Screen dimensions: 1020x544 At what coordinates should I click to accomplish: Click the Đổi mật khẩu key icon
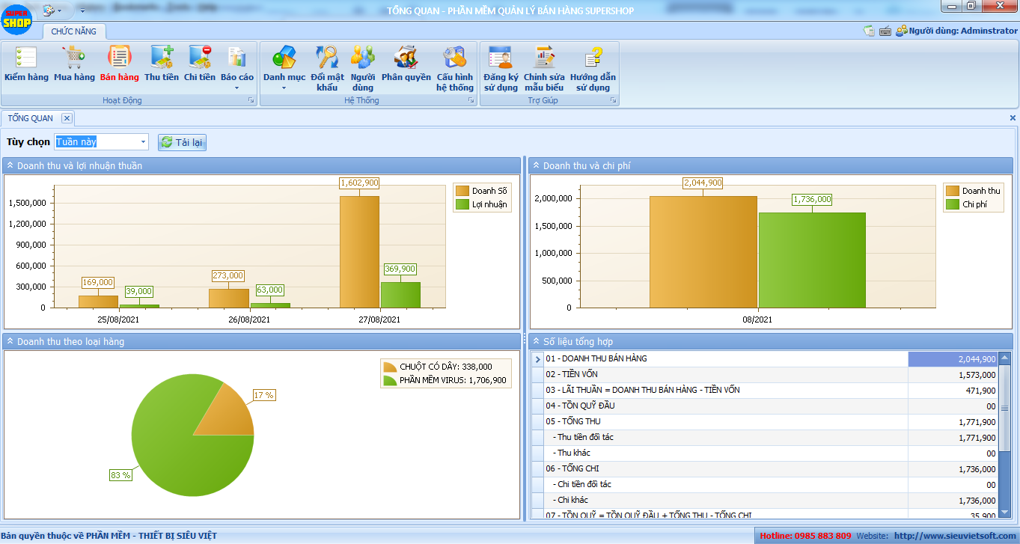pyautogui.click(x=327, y=58)
